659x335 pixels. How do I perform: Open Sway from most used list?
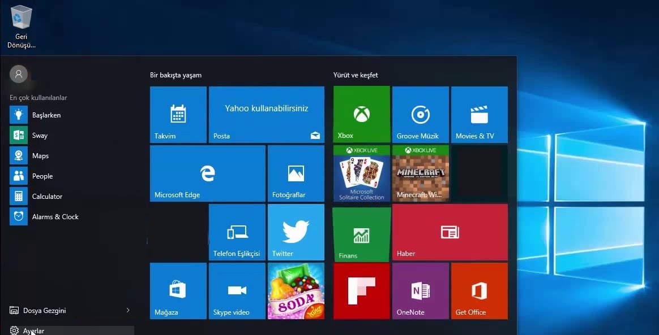[71, 135]
